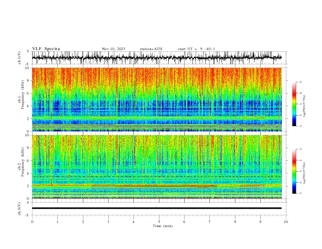Click the 2 kHz tick on ch.1 frequency axis
This screenshot has width=322, height=249.
29,119
